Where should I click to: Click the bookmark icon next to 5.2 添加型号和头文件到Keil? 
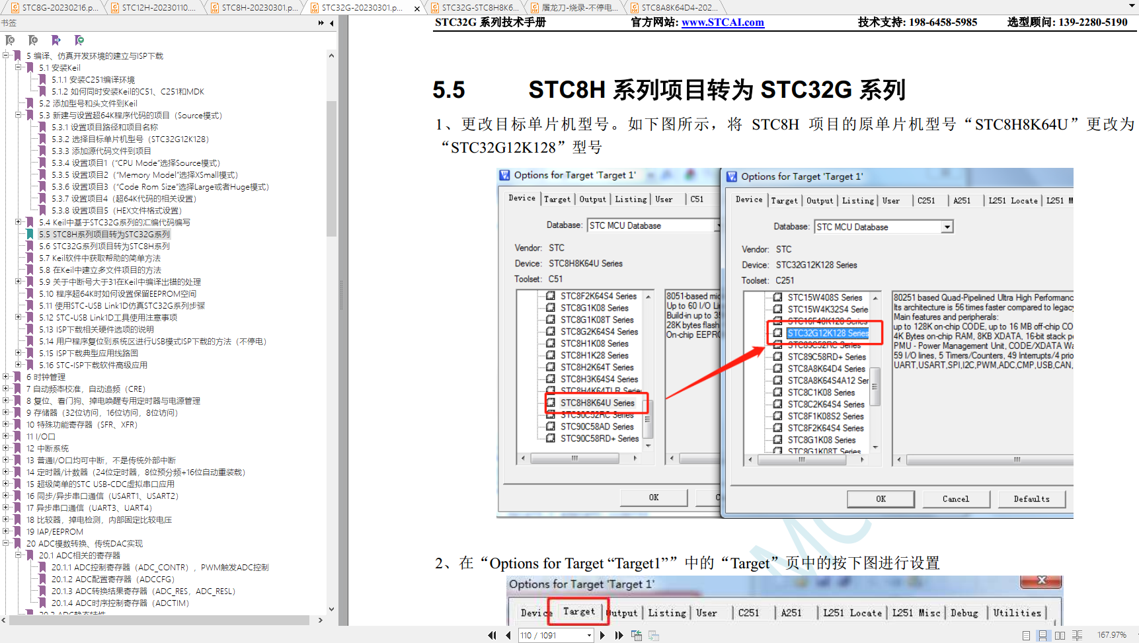pyautogui.click(x=30, y=104)
